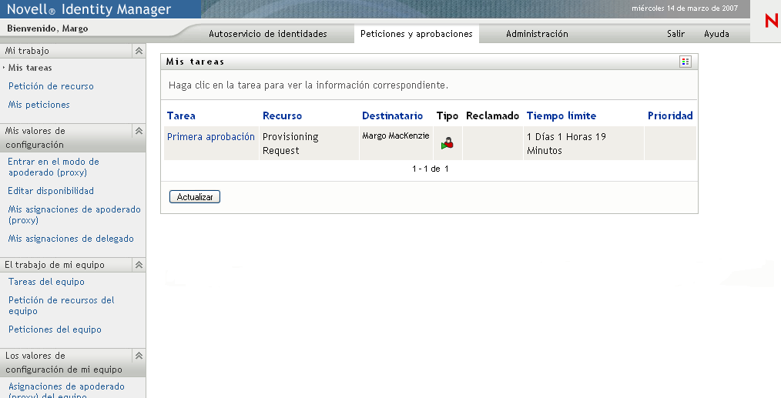This screenshot has width=781, height=398.
Task: Sort tasks by Prioridad column
Action: tap(670, 115)
